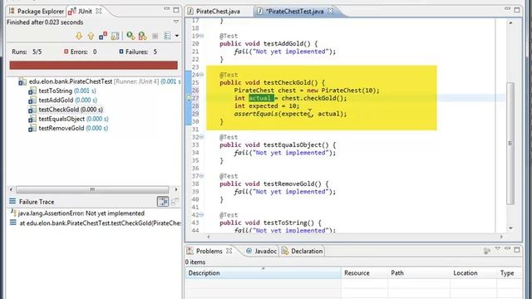
Task: Toggle show failures only
Action: pyautogui.click(x=103, y=36)
